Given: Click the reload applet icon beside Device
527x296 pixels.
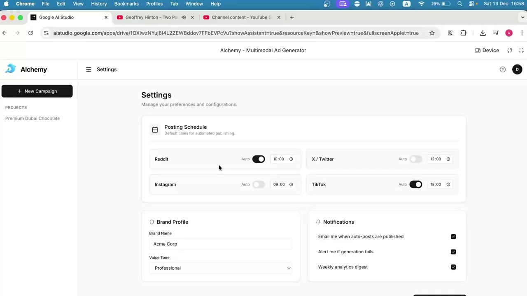Looking at the screenshot, I should pyautogui.click(x=510, y=50).
